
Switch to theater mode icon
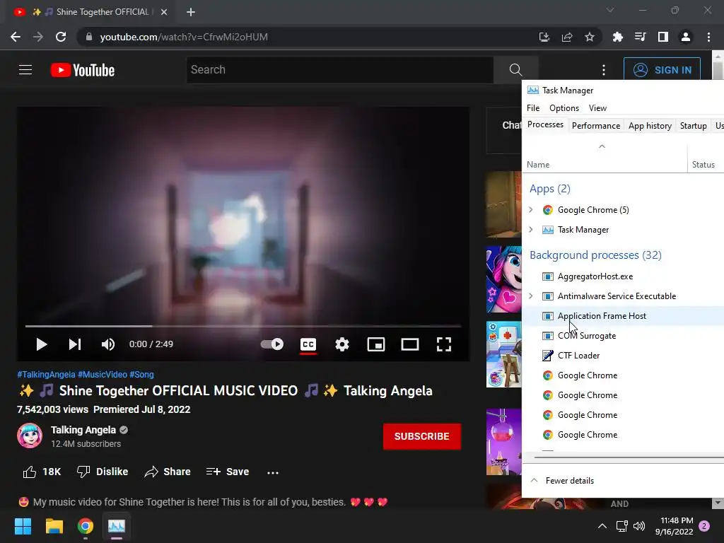(x=410, y=344)
